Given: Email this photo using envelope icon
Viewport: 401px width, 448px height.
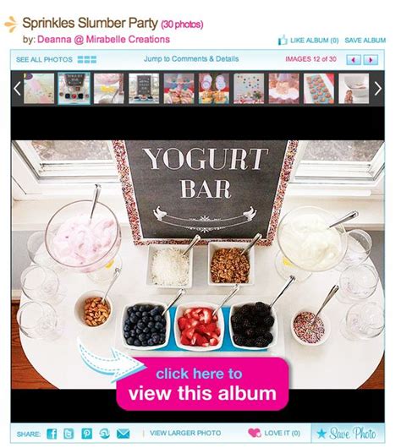Looking at the screenshot, I should (x=124, y=434).
